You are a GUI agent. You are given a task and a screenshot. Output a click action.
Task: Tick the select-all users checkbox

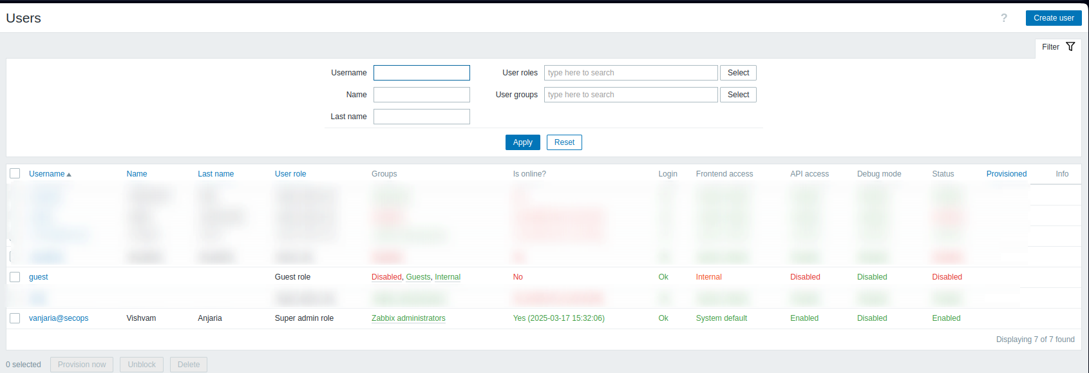pyautogui.click(x=15, y=173)
